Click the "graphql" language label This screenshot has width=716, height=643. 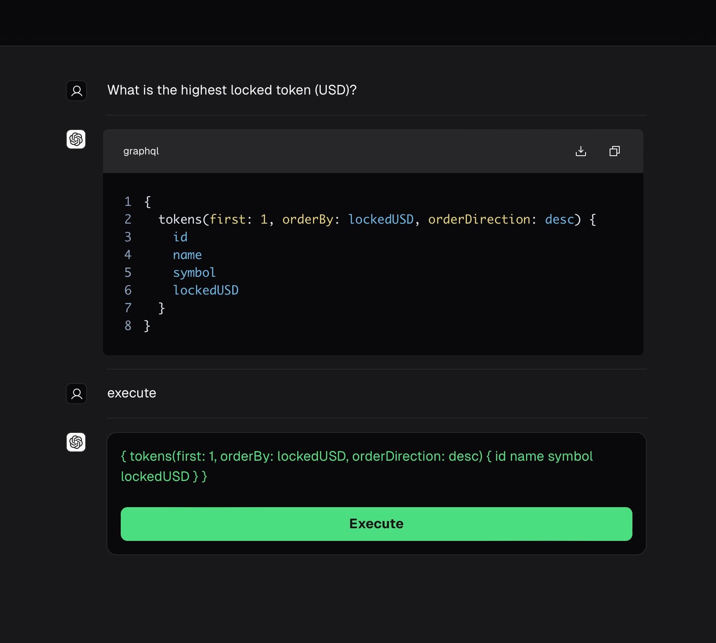tap(141, 151)
